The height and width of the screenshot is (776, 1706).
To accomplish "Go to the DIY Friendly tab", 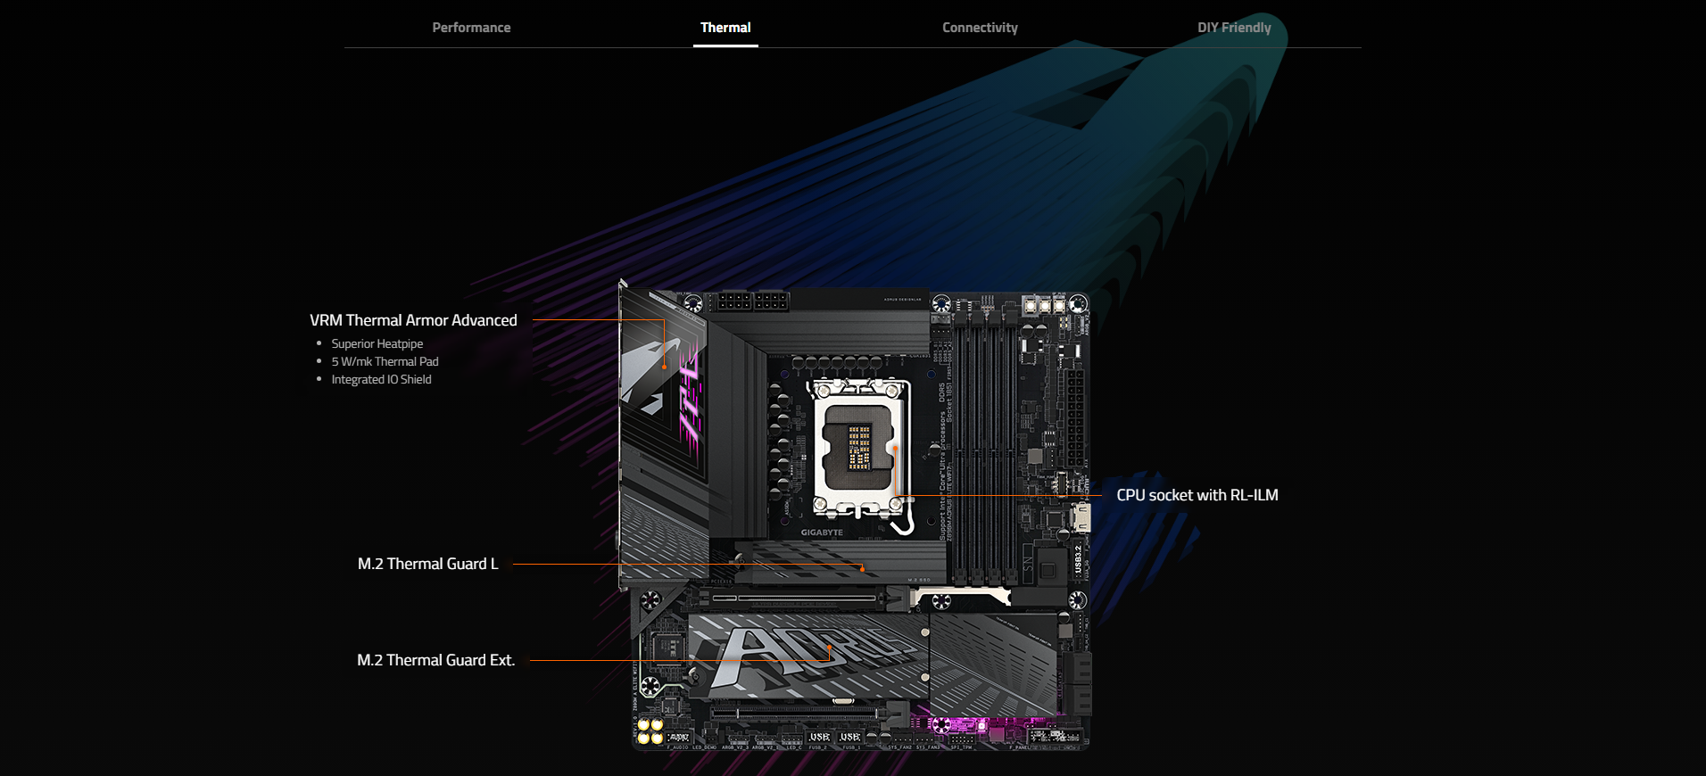I will [x=1234, y=28].
